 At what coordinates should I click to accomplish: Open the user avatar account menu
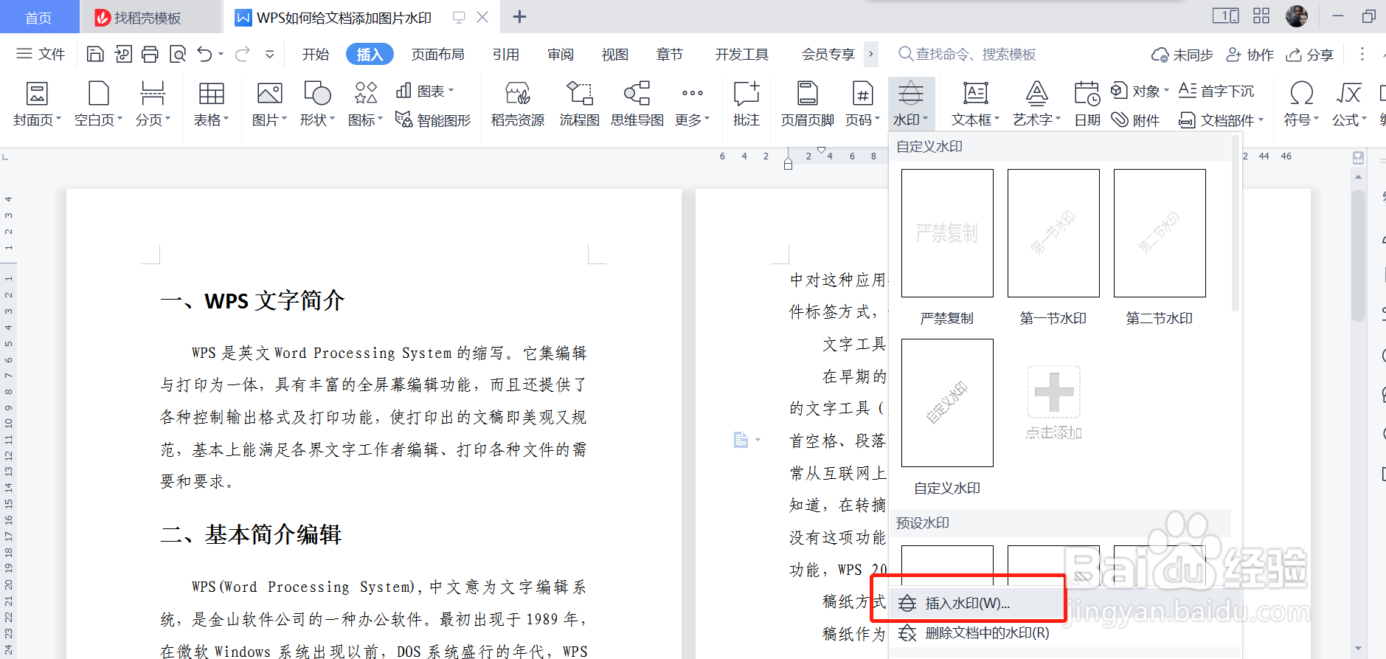click(1296, 16)
